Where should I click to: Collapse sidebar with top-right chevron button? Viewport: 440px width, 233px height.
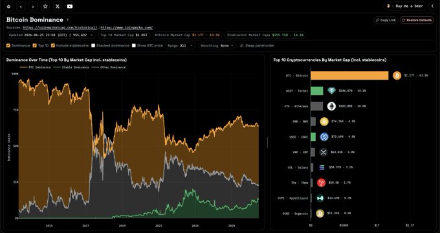pos(433,6)
